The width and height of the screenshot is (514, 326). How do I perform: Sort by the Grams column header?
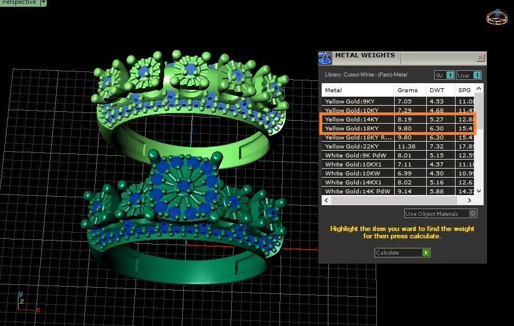(410, 90)
